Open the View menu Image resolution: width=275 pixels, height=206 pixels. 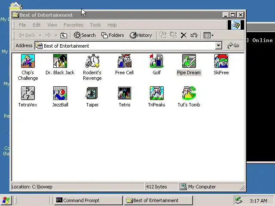52,25
